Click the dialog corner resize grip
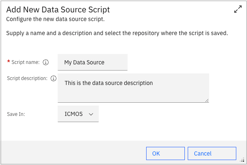Image resolution: width=247 pixels, height=165 pixels. pos(242,160)
